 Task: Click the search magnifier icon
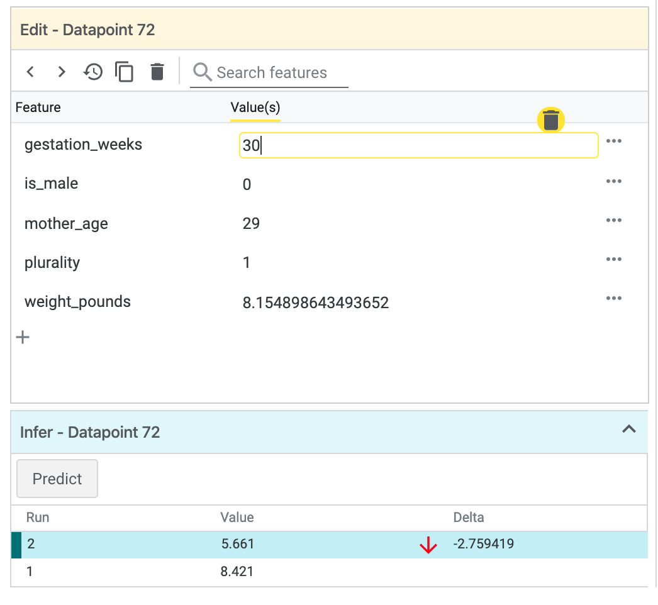pyautogui.click(x=202, y=72)
